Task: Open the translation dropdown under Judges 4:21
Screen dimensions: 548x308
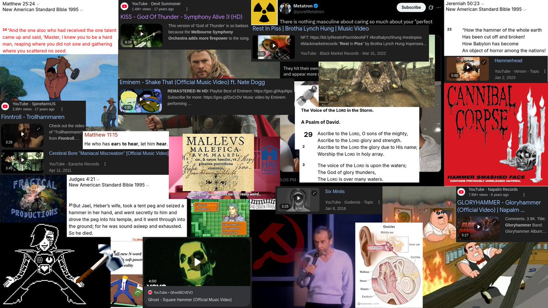Action: pyautogui.click(x=148, y=185)
